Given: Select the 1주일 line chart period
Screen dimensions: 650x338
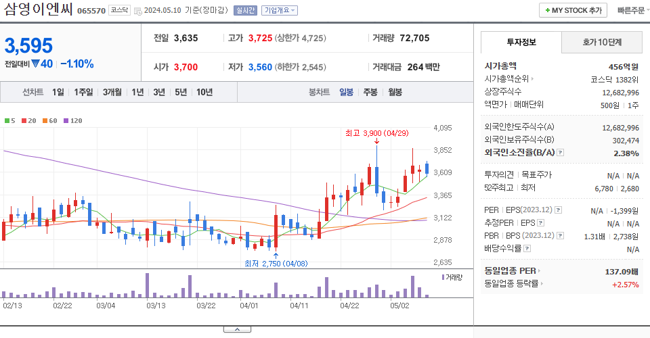Looking at the screenshot, I should click(83, 92).
